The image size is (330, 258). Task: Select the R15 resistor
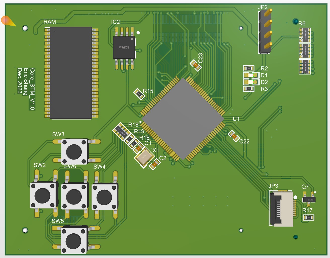click(x=139, y=94)
